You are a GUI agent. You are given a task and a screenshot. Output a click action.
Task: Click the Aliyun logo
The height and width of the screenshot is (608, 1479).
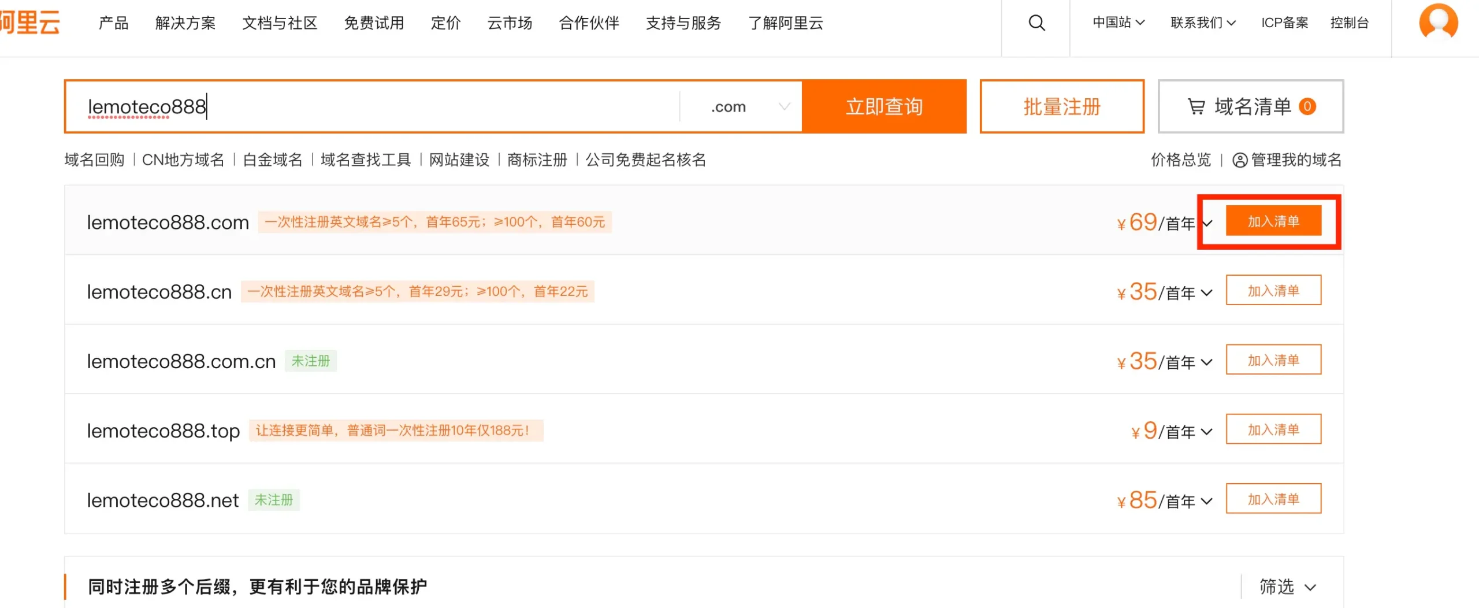30,23
